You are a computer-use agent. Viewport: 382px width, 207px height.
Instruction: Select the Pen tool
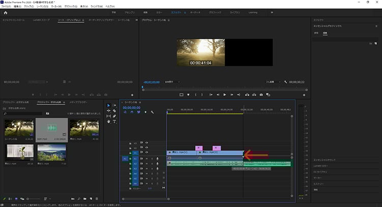(x=114, y=116)
